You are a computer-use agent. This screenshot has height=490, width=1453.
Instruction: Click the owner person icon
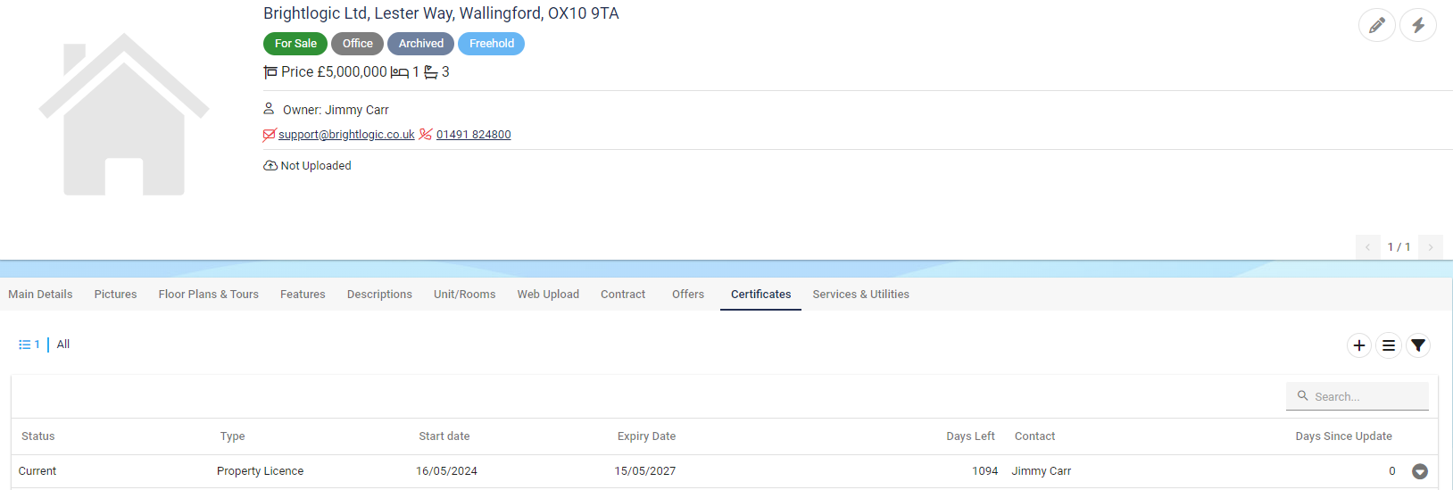pos(269,109)
